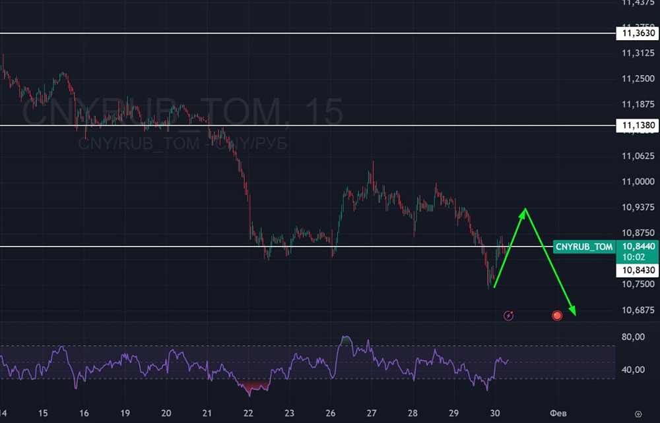
Task: Click the 11,0000 value on price scale
Action: tap(636, 182)
